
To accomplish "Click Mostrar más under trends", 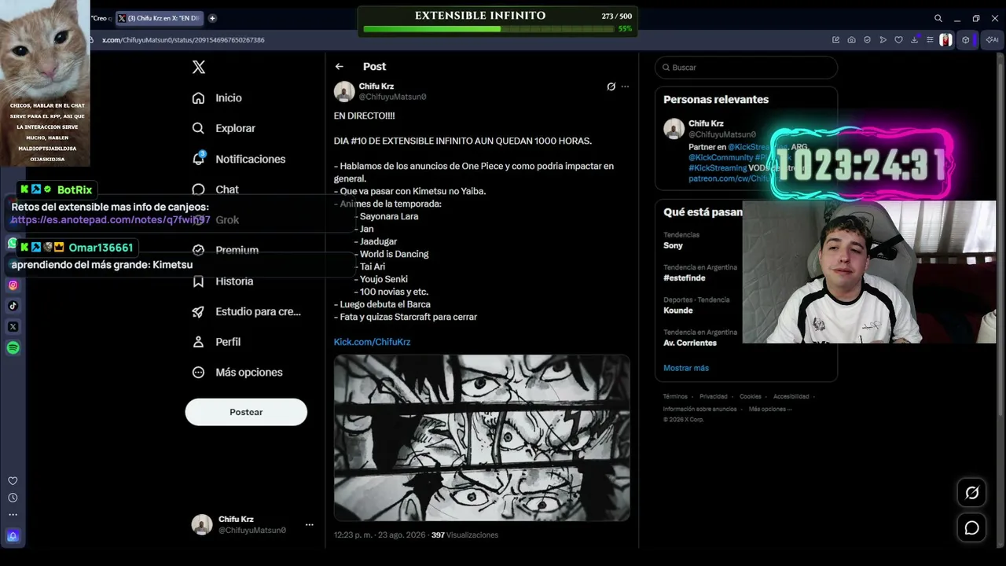I will pyautogui.click(x=686, y=368).
